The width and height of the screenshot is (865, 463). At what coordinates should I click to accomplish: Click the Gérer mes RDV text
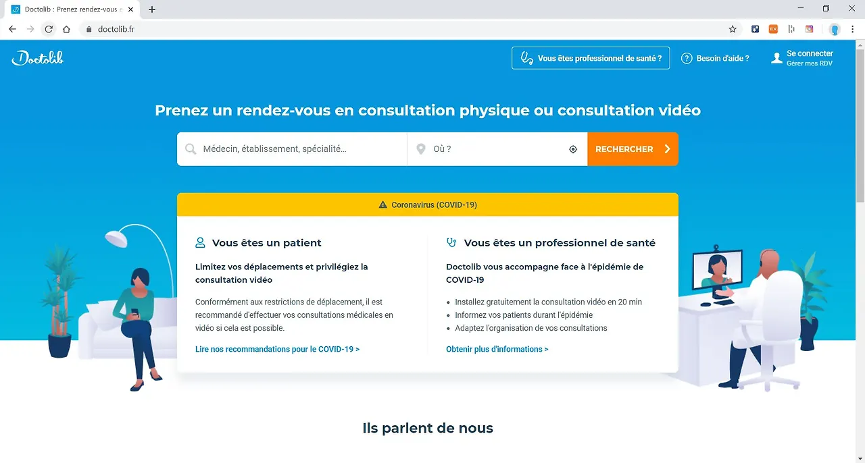point(810,63)
